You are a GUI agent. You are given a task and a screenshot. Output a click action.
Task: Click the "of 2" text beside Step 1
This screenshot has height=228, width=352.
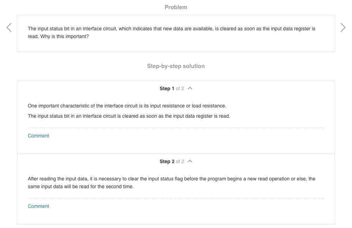point(180,88)
